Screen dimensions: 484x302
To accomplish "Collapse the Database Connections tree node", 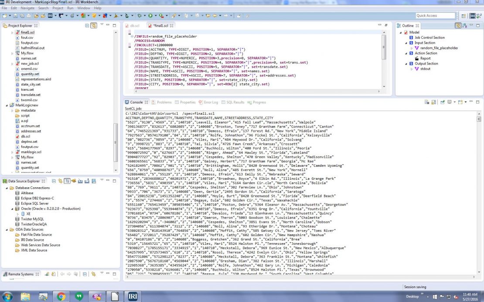I will [7, 188].
